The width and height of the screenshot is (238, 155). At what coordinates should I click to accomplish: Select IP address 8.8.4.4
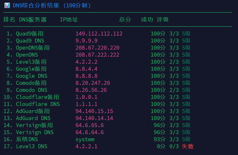pyautogui.click(x=87, y=69)
